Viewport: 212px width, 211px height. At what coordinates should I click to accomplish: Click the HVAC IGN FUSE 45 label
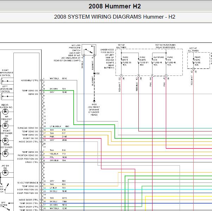[171, 61]
